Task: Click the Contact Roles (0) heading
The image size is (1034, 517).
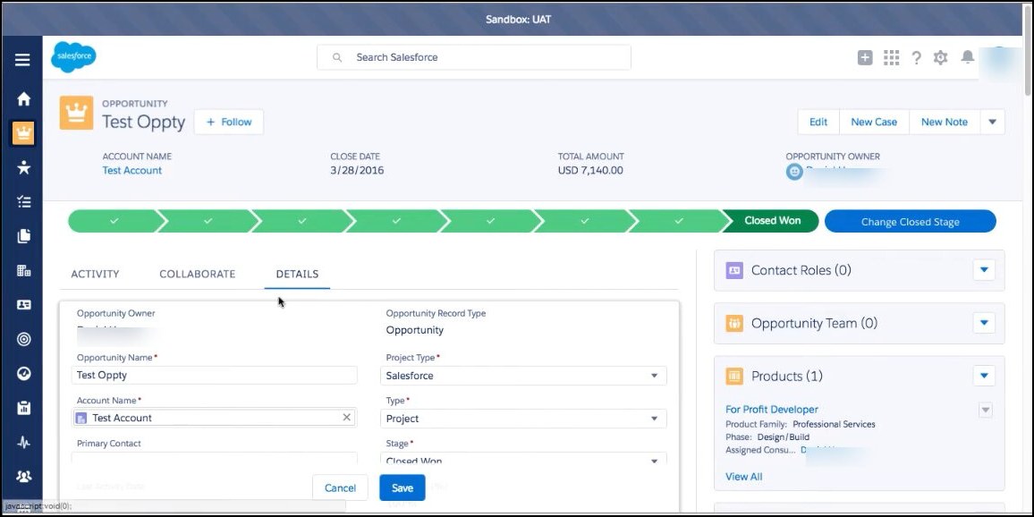Action: pyautogui.click(x=801, y=270)
